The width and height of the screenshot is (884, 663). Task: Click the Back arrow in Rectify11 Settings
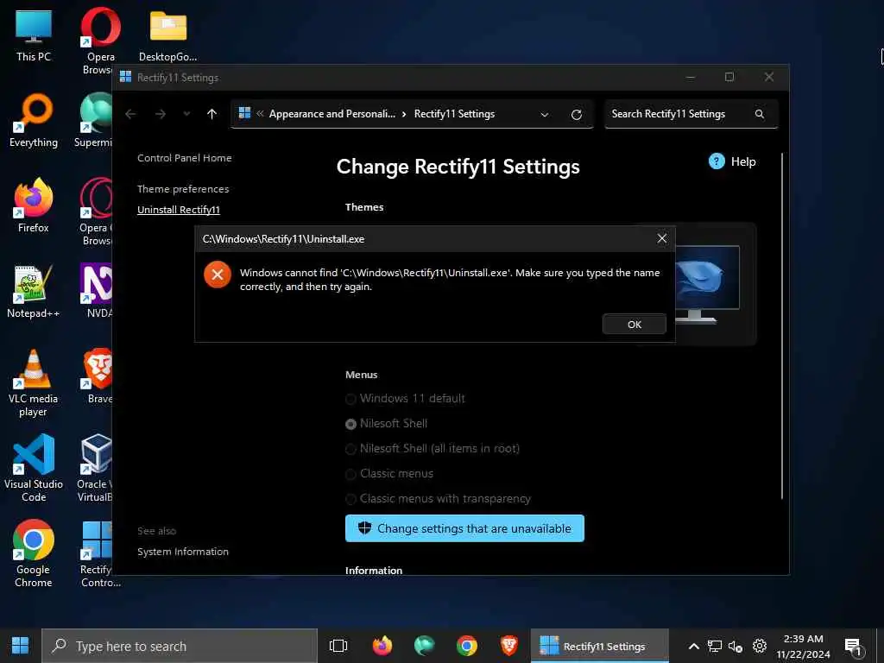pos(131,114)
